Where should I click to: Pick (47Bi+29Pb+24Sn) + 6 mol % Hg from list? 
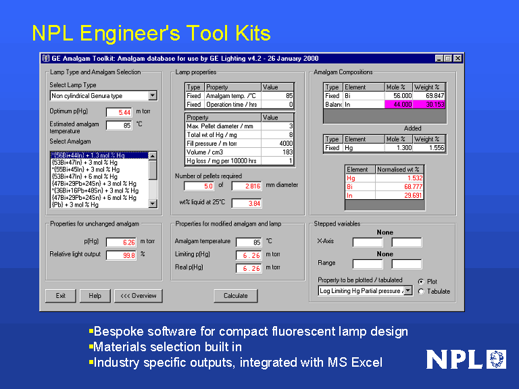[x=95, y=197]
